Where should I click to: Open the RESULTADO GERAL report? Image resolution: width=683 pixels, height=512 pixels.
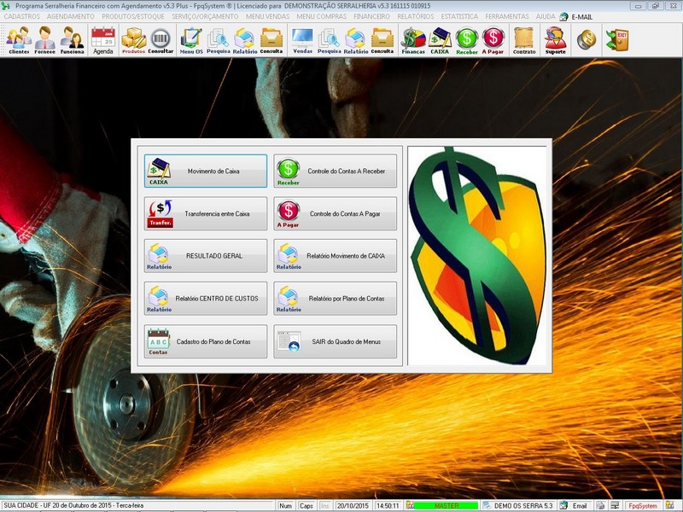coord(206,256)
